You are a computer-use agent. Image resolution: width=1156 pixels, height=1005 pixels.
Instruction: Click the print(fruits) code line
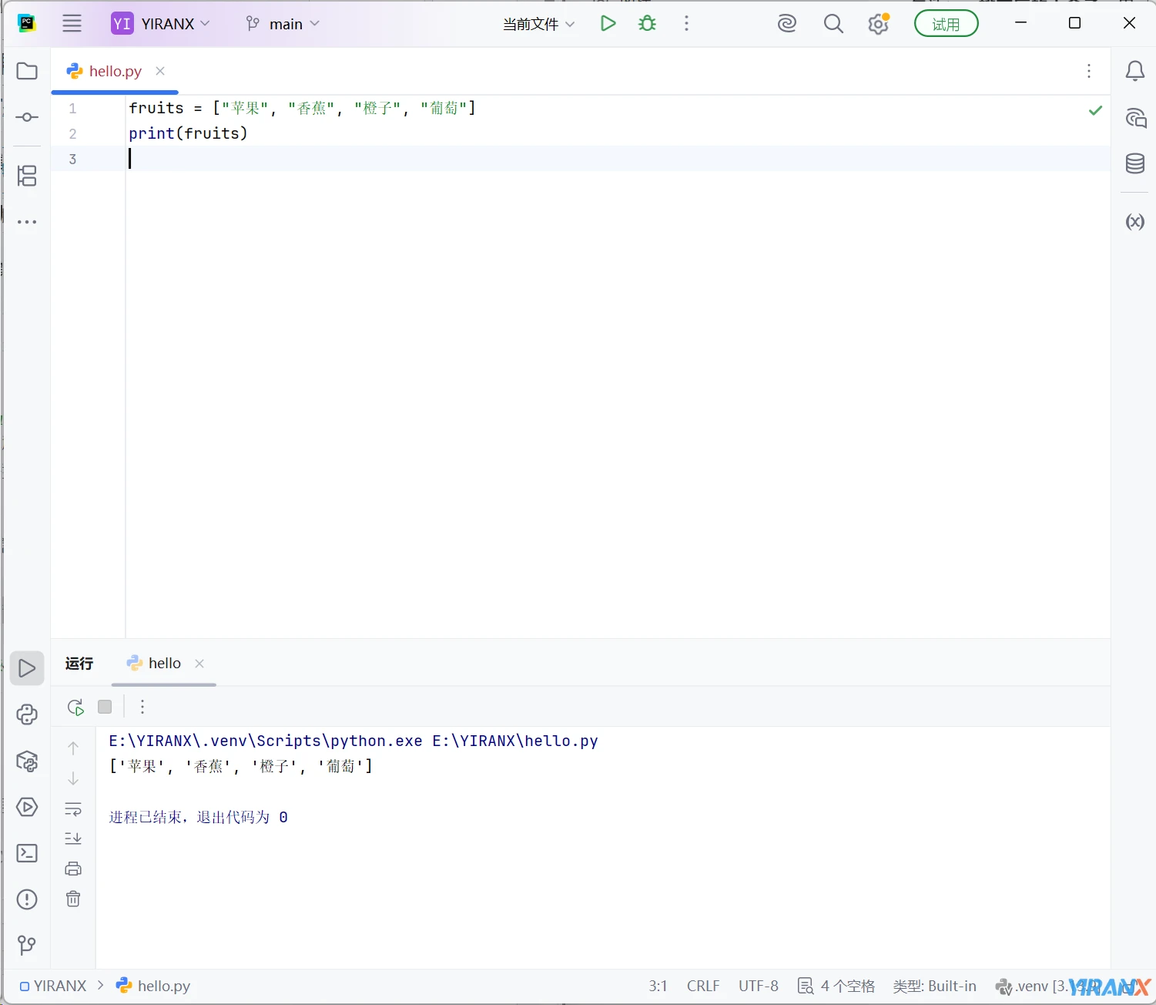pos(188,133)
